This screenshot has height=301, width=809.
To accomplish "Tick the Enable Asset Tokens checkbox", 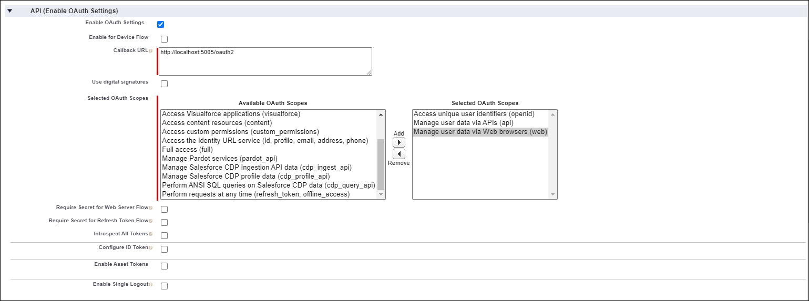I will pos(164,266).
